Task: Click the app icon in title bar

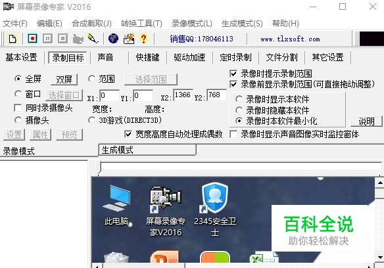Action: click(x=8, y=7)
